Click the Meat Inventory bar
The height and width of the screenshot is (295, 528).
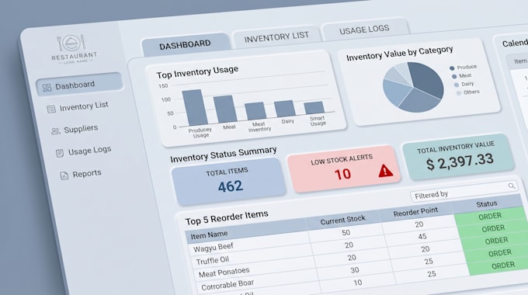[x=255, y=111]
